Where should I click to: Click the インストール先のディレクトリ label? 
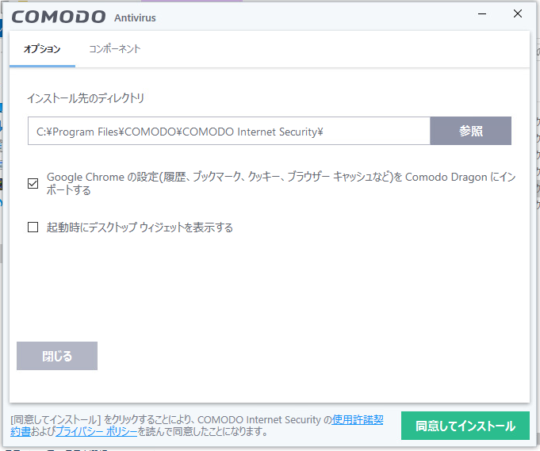click(x=86, y=98)
